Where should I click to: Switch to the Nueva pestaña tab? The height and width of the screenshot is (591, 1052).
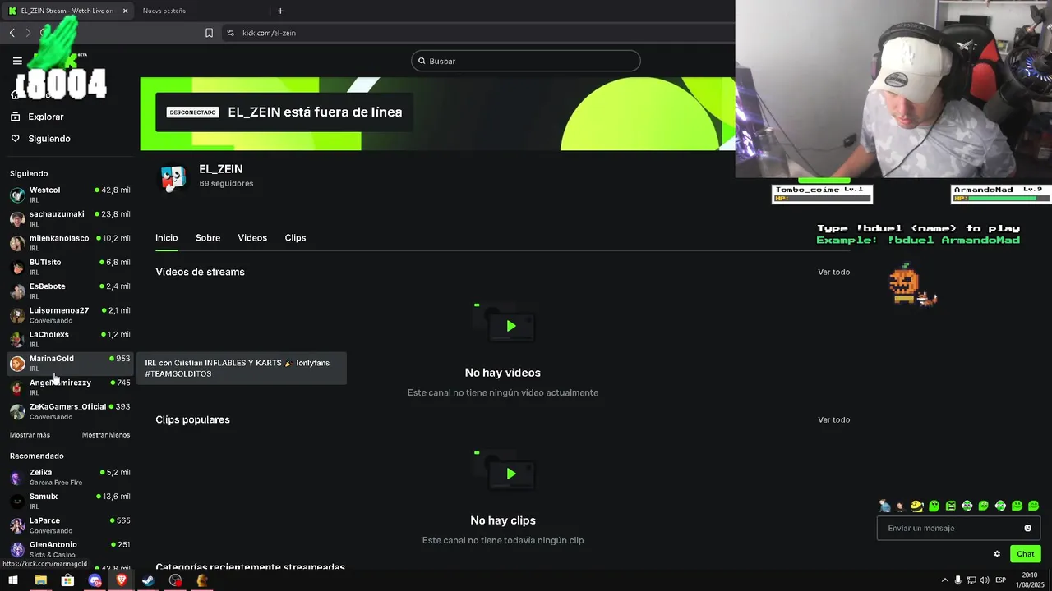(164, 11)
